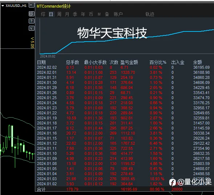Select the 2024.01.11 date row
Viewport: 214px width, 195px height.
click(124, 148)
